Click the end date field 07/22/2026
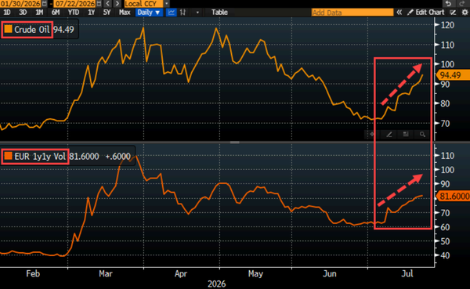Image resolution: width=470 pixels, height=289 pixels. point(75,4)
